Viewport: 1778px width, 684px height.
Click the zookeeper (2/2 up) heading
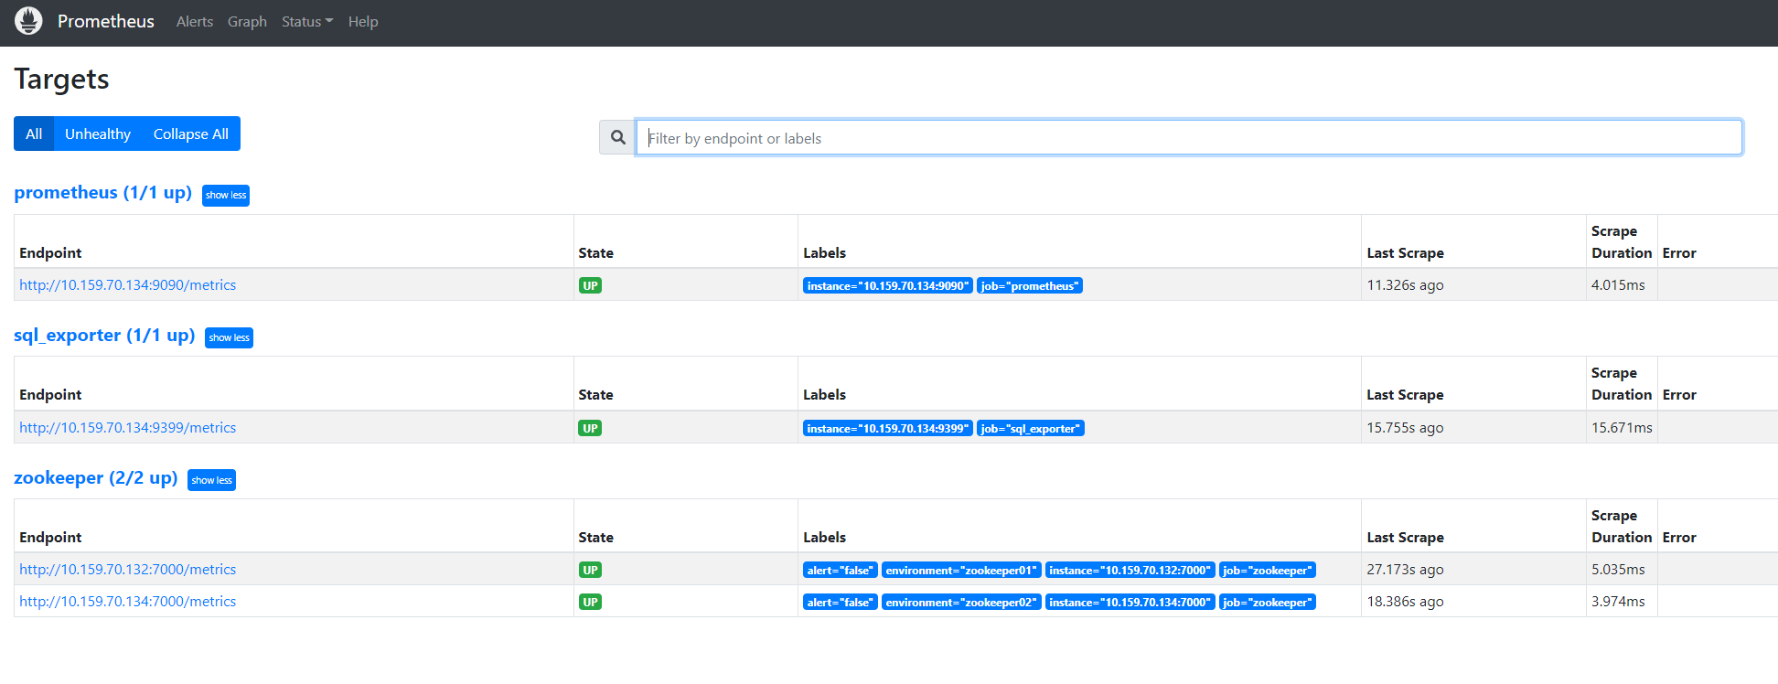pos(95,478)
